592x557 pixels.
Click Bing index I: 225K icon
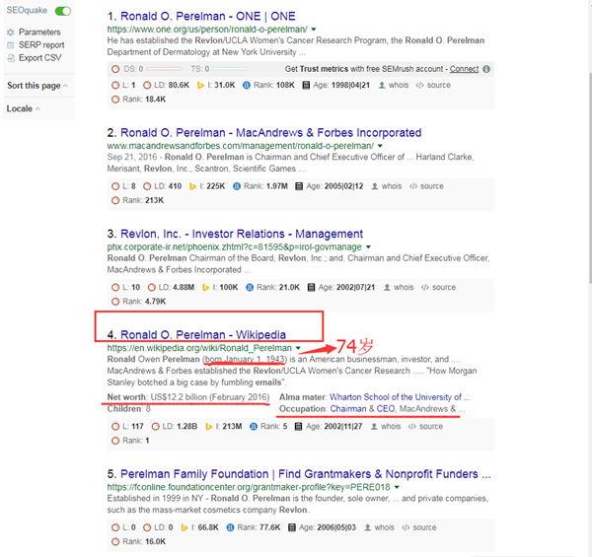click(x=192, y=186)
